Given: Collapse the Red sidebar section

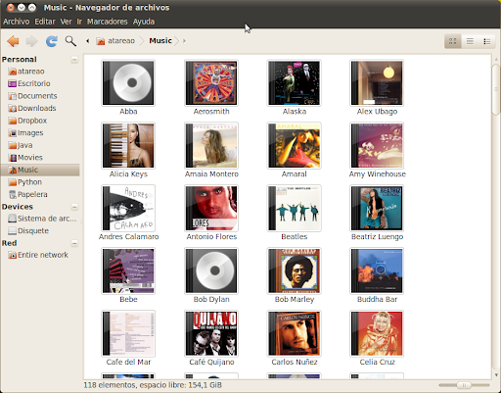Looking at the screenshot, I should (x=74, y=243).
